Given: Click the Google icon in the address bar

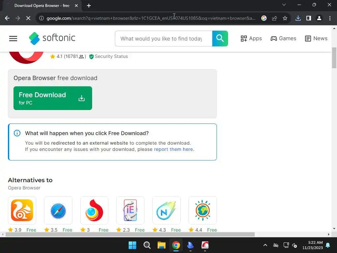Looking at the screenshot, I should [264, 18].
